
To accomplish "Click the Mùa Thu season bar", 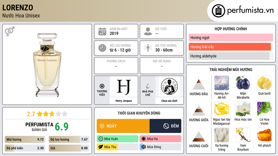I will pos(118,147).
